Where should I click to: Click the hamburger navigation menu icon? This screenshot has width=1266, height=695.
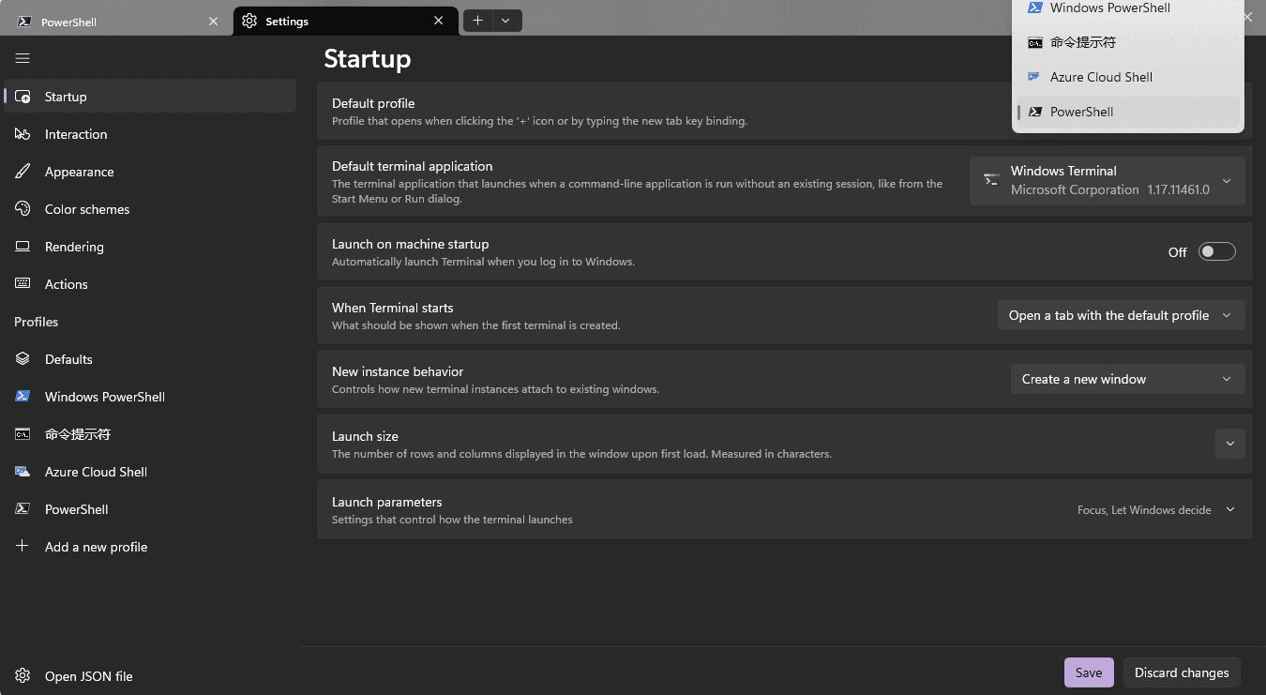pyautogui.click(x=23, y=58)
